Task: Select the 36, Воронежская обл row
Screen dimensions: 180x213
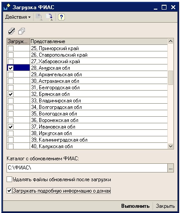Action: tap(87, 120)
